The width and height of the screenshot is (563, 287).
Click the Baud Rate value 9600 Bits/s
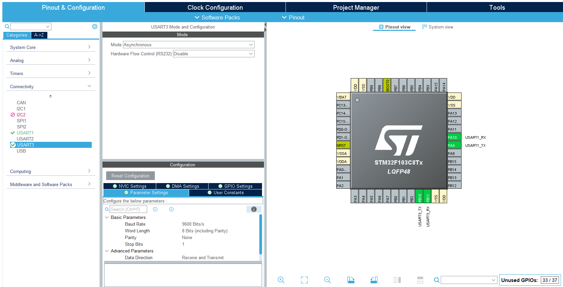[x=193, y=224]
